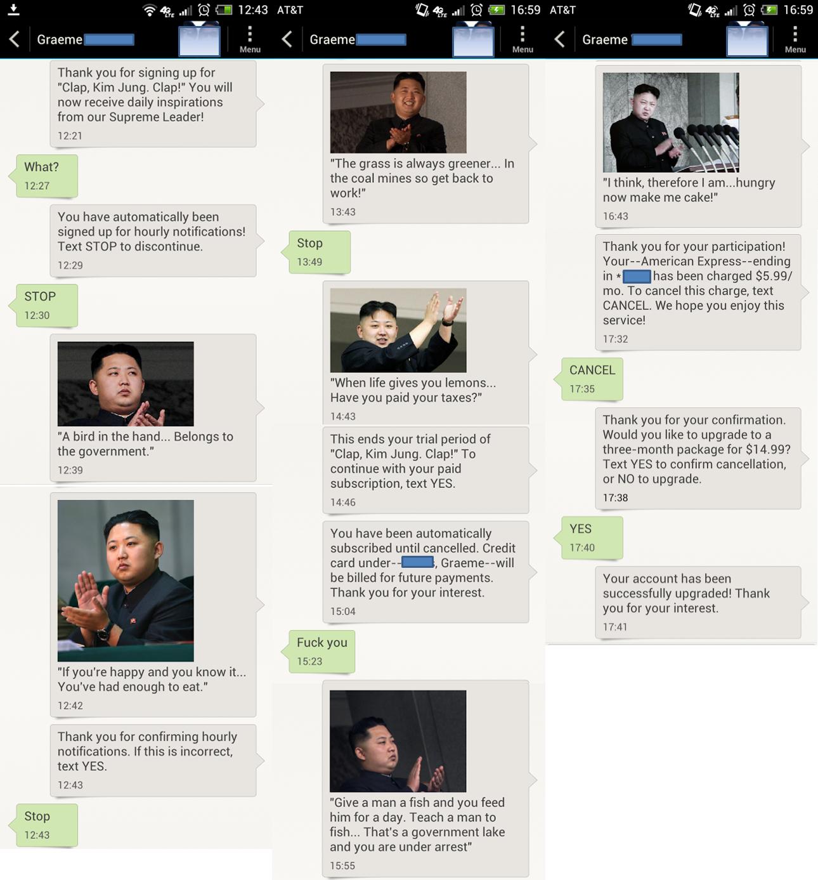This screenshot has width=818, height=880.
Task: Tap the back arrow in the middle conversation header
Action: 287,39
